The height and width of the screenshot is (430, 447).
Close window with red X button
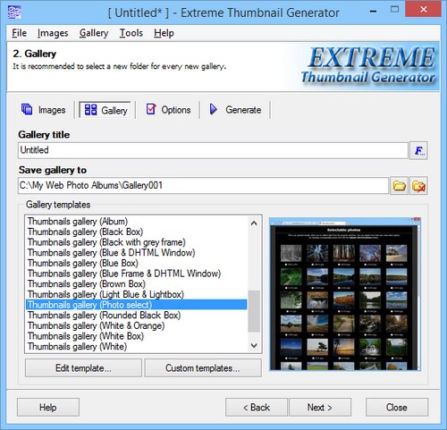pyautogui.click(x=423, y=9)
